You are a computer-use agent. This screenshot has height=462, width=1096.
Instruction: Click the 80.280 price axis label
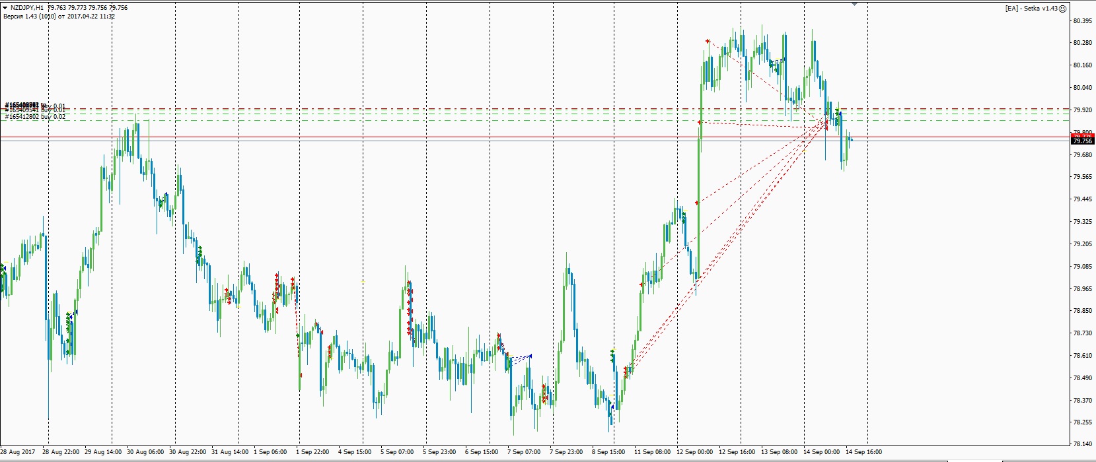tap(1081, 43)
